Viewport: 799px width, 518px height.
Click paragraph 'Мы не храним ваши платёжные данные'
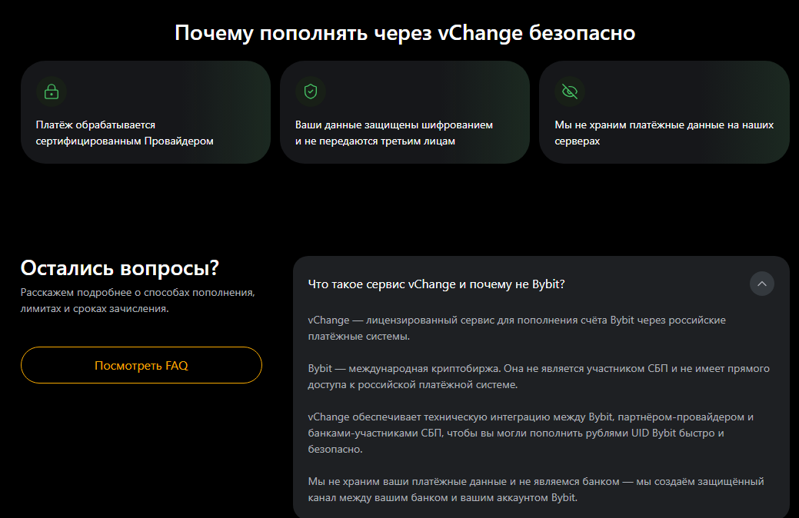(x=535, y=490)
